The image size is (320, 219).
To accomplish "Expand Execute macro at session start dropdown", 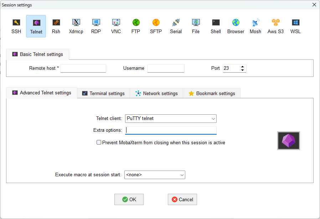I will 155,175.
